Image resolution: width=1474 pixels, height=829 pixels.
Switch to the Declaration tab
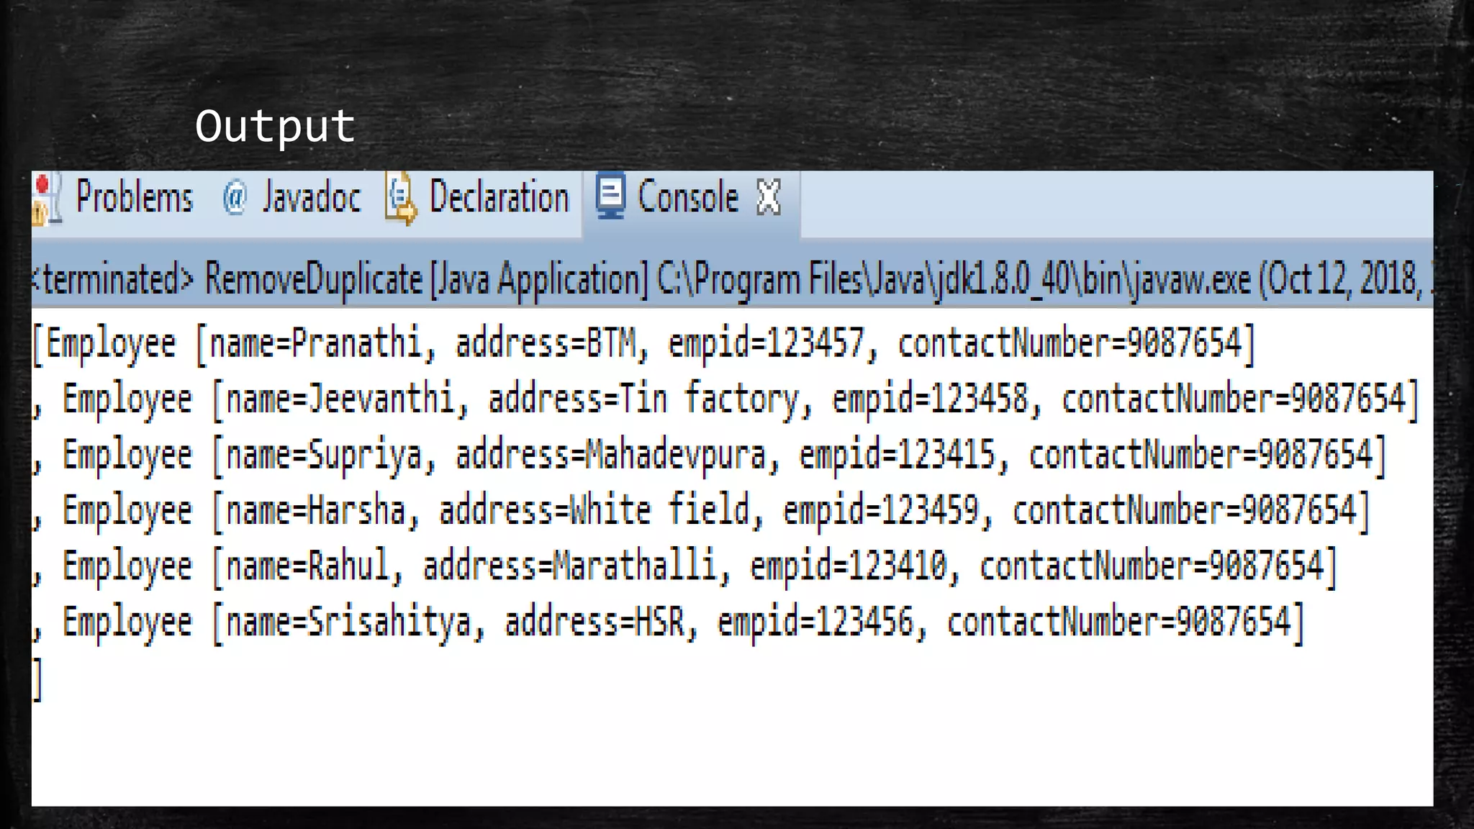(x=499, y=198)
